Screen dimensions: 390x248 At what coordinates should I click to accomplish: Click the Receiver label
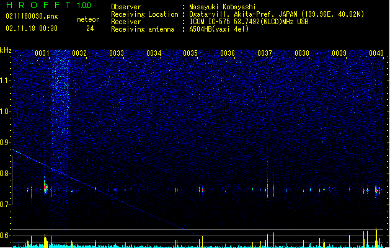point(126,22)
